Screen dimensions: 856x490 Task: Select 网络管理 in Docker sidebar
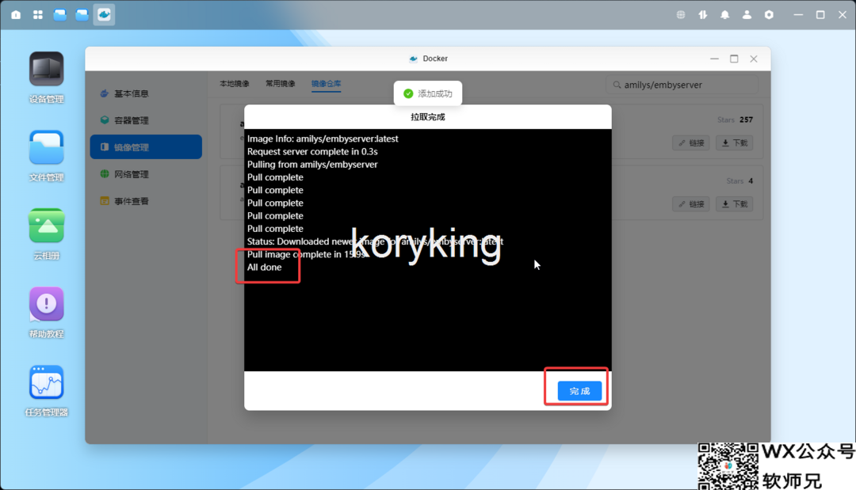coord(146,174)
